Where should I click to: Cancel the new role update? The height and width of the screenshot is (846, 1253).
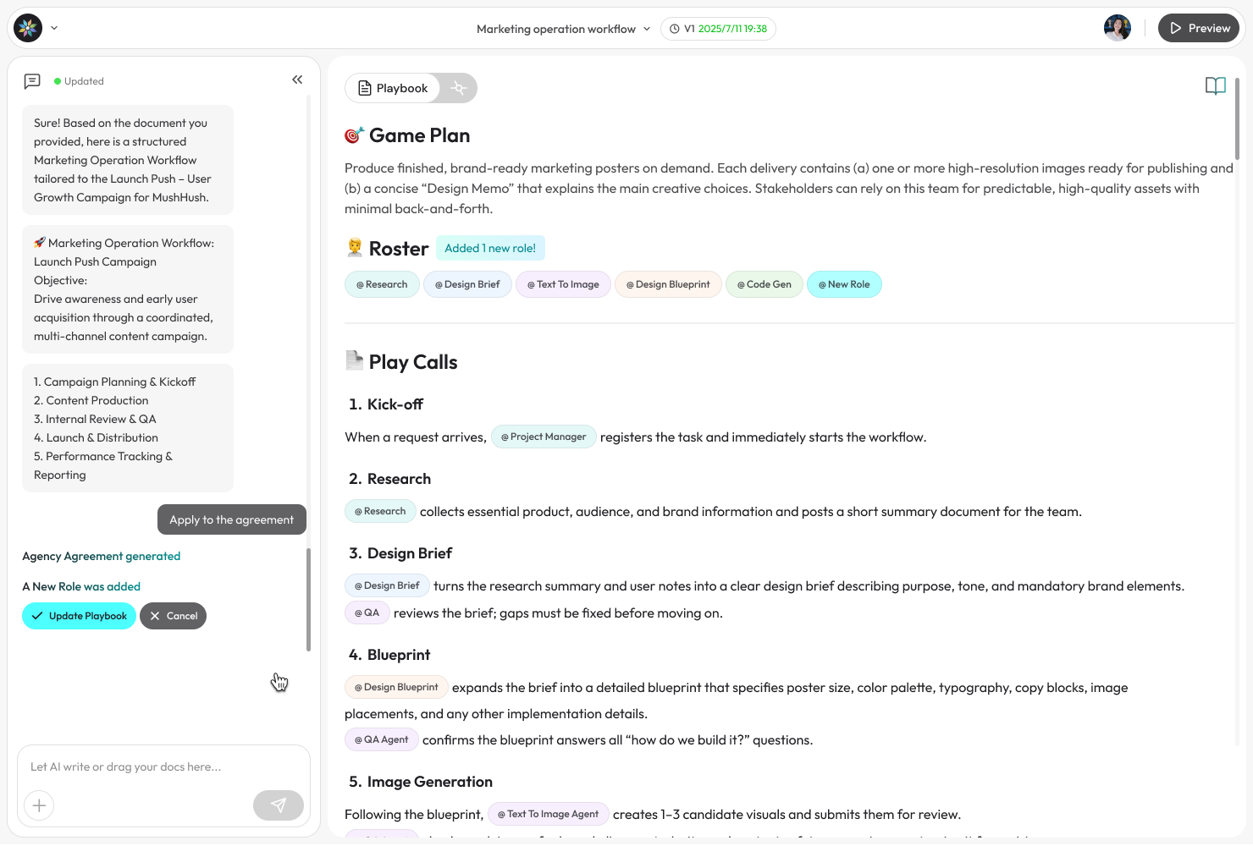[x=173, y=616]
